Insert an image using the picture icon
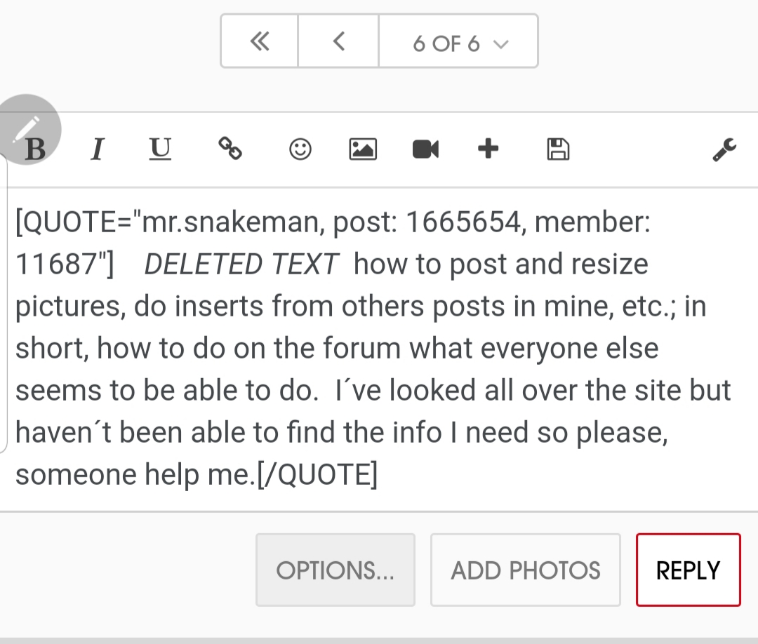Viewport: 758px width, 644px height. coord(363,149)
